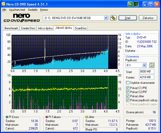Click the disc ID YUDEN000 T02 text
The width and height of the screenshot is (161, 133).
tap(147, 42)
